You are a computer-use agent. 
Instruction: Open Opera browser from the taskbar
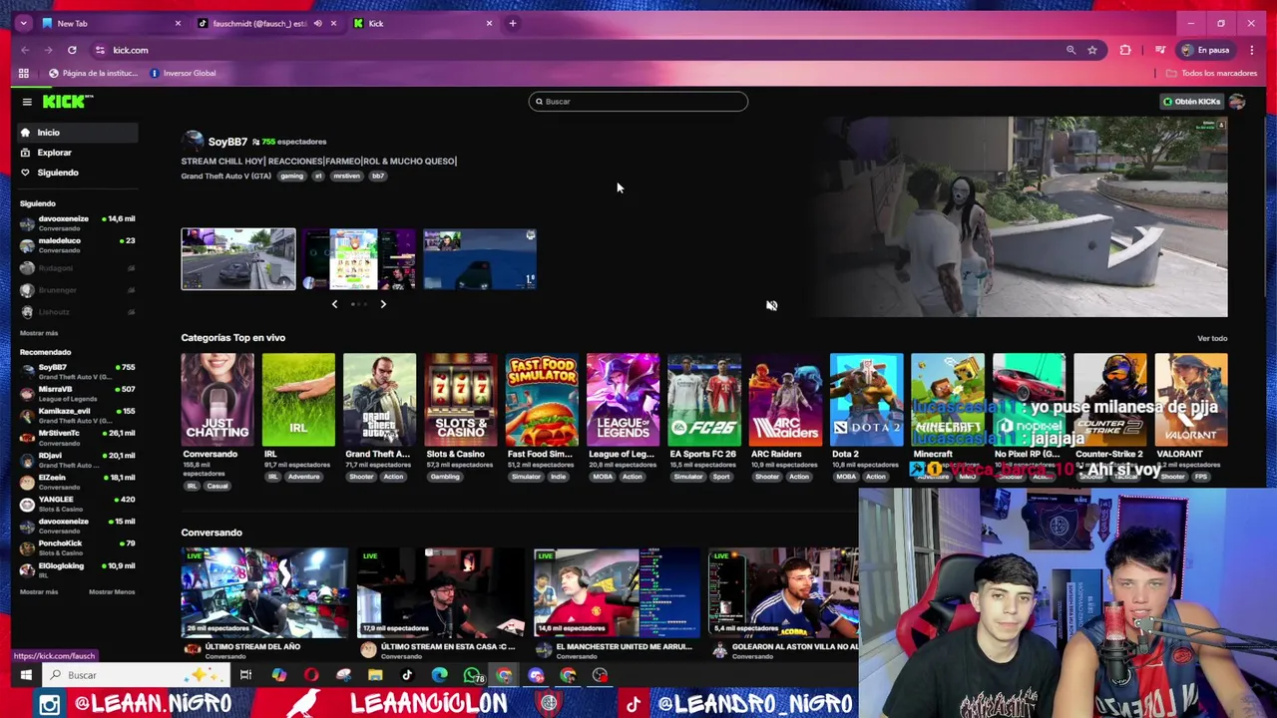(311, 675)
